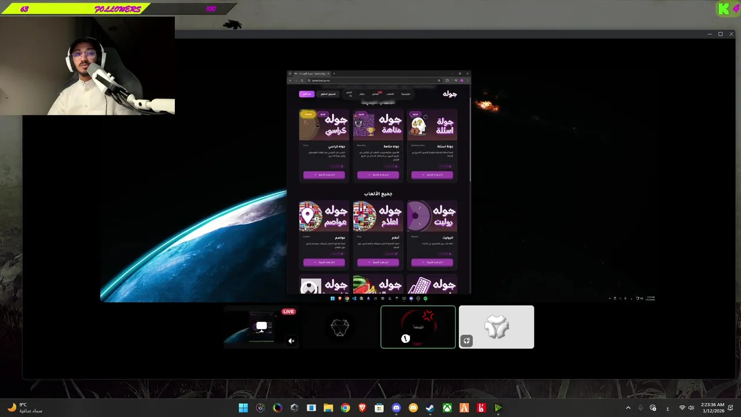
Task: Open the Windows Start menu
Action: tap(243, 408)
